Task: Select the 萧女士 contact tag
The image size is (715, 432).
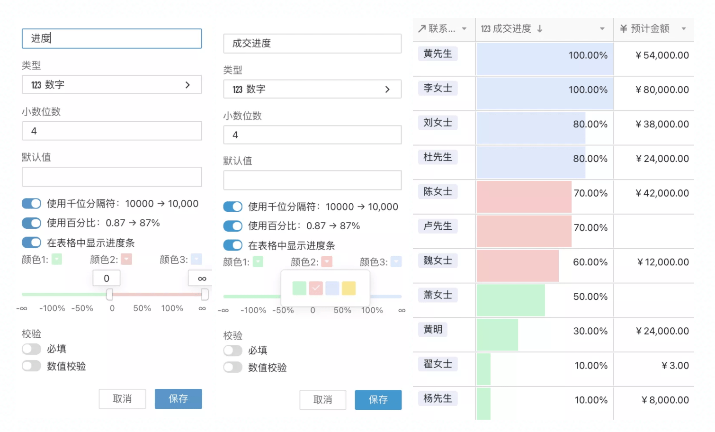Action: [x=438, y=295]
